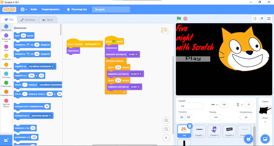Click the Scratch logo

(9, 9)
